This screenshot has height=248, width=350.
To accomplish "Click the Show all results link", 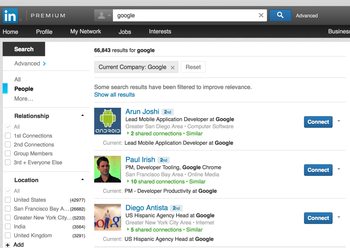I will [114, 95].
